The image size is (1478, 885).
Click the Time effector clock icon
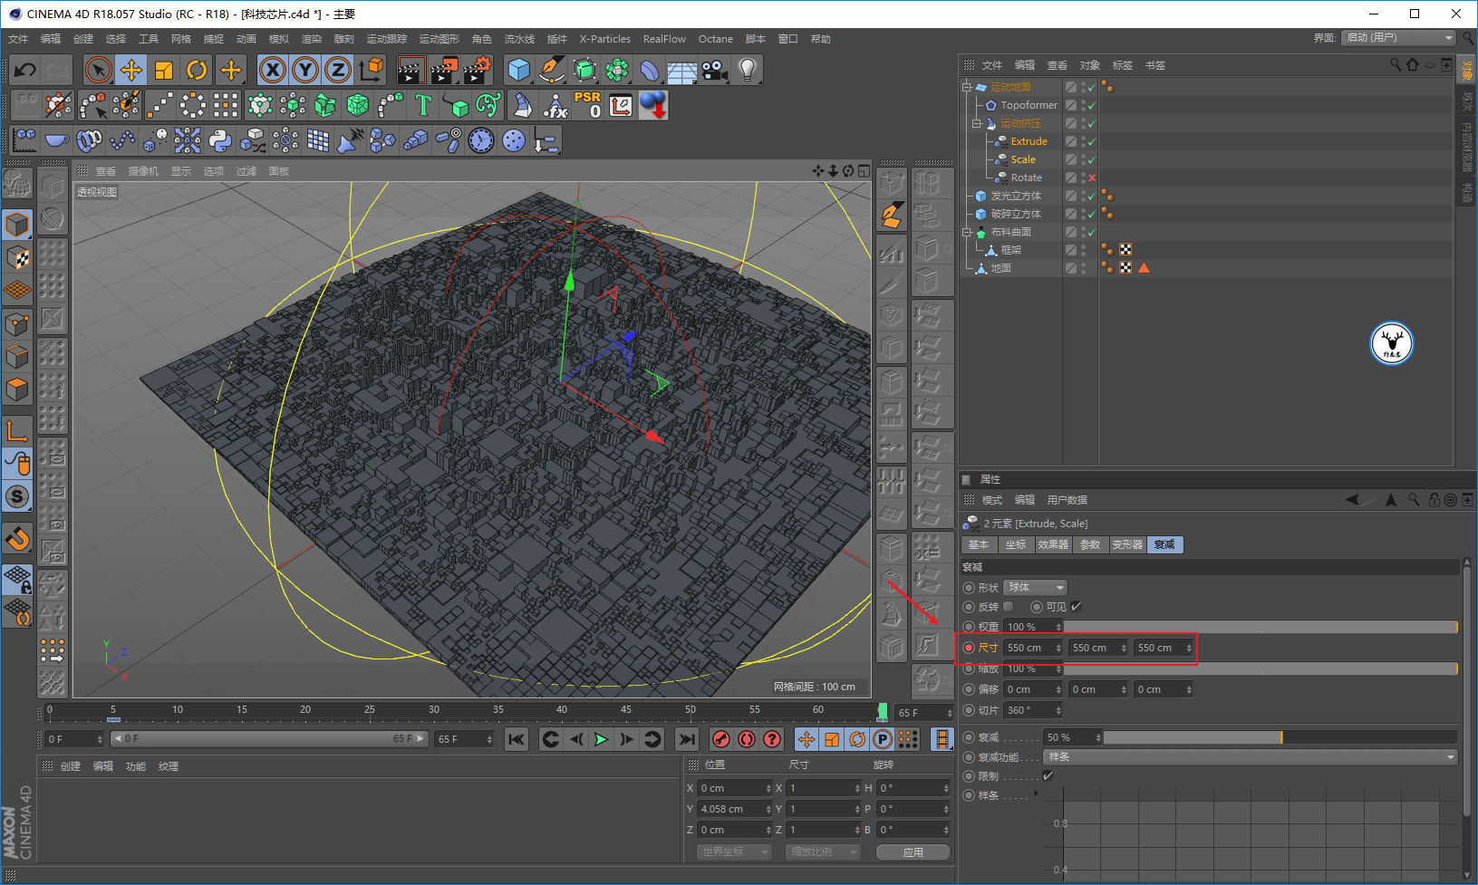click(x=481, y=140)
